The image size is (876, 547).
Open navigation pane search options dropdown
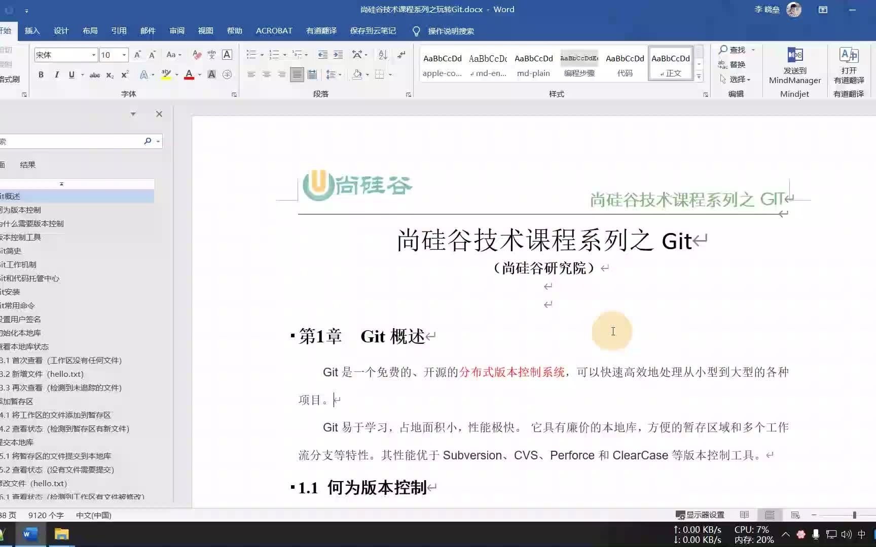click(x=159, y=141)
